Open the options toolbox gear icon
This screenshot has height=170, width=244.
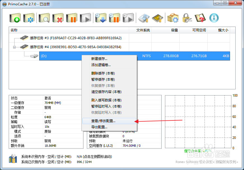click(x=173, y=18)
